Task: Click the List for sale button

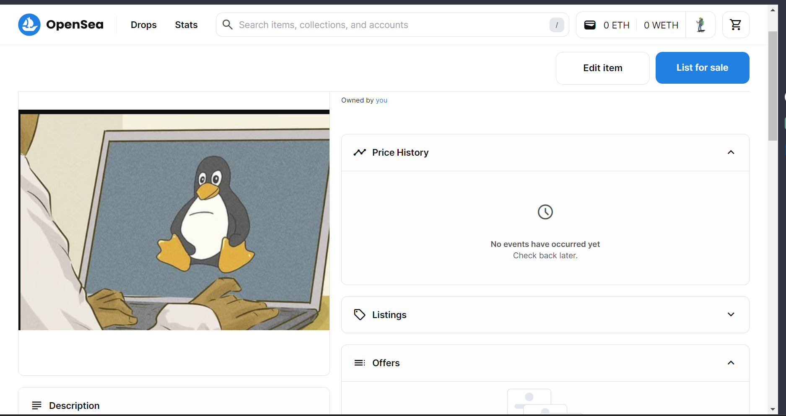Action: click(703, 68)
